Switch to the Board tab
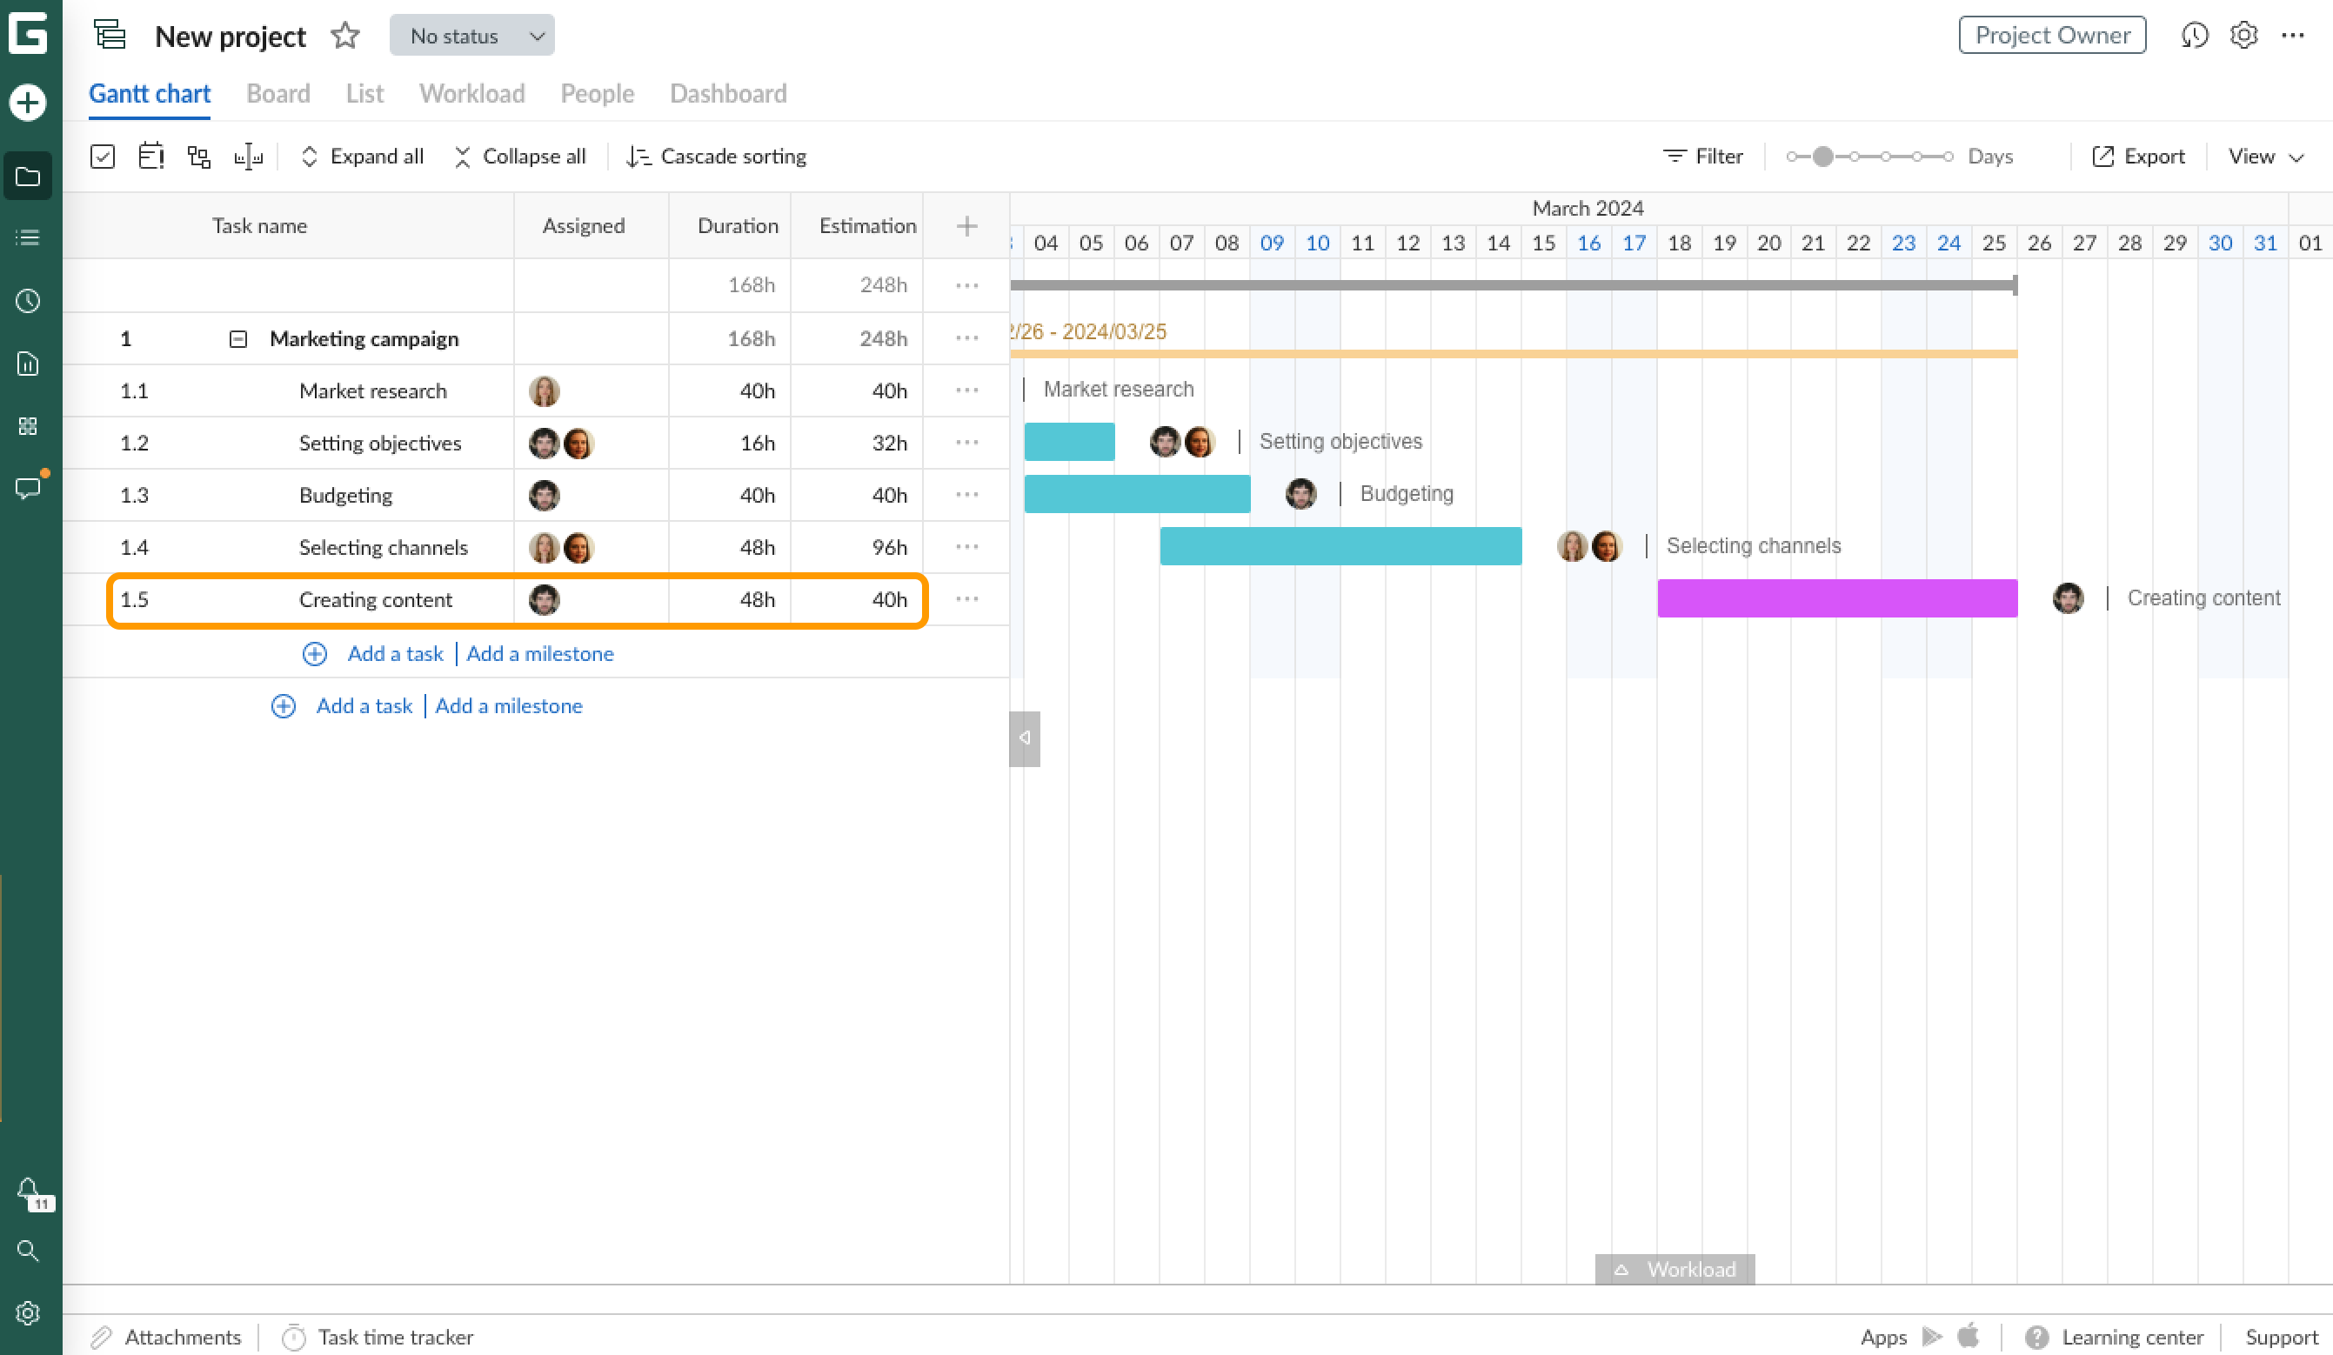Screen dimensions: 2333x1355 277,93
